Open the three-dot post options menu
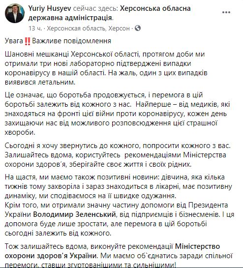 226,12
